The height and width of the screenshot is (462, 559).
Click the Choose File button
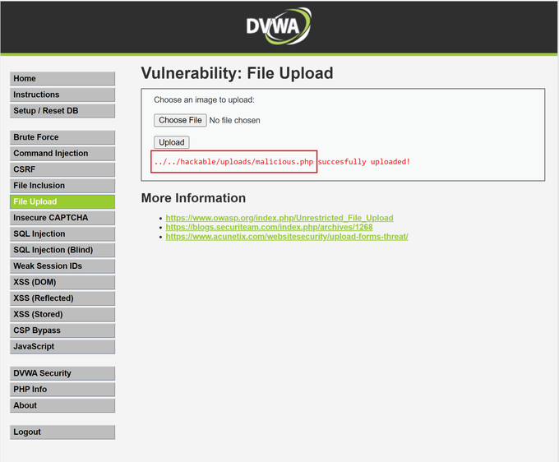click(180, 120)
